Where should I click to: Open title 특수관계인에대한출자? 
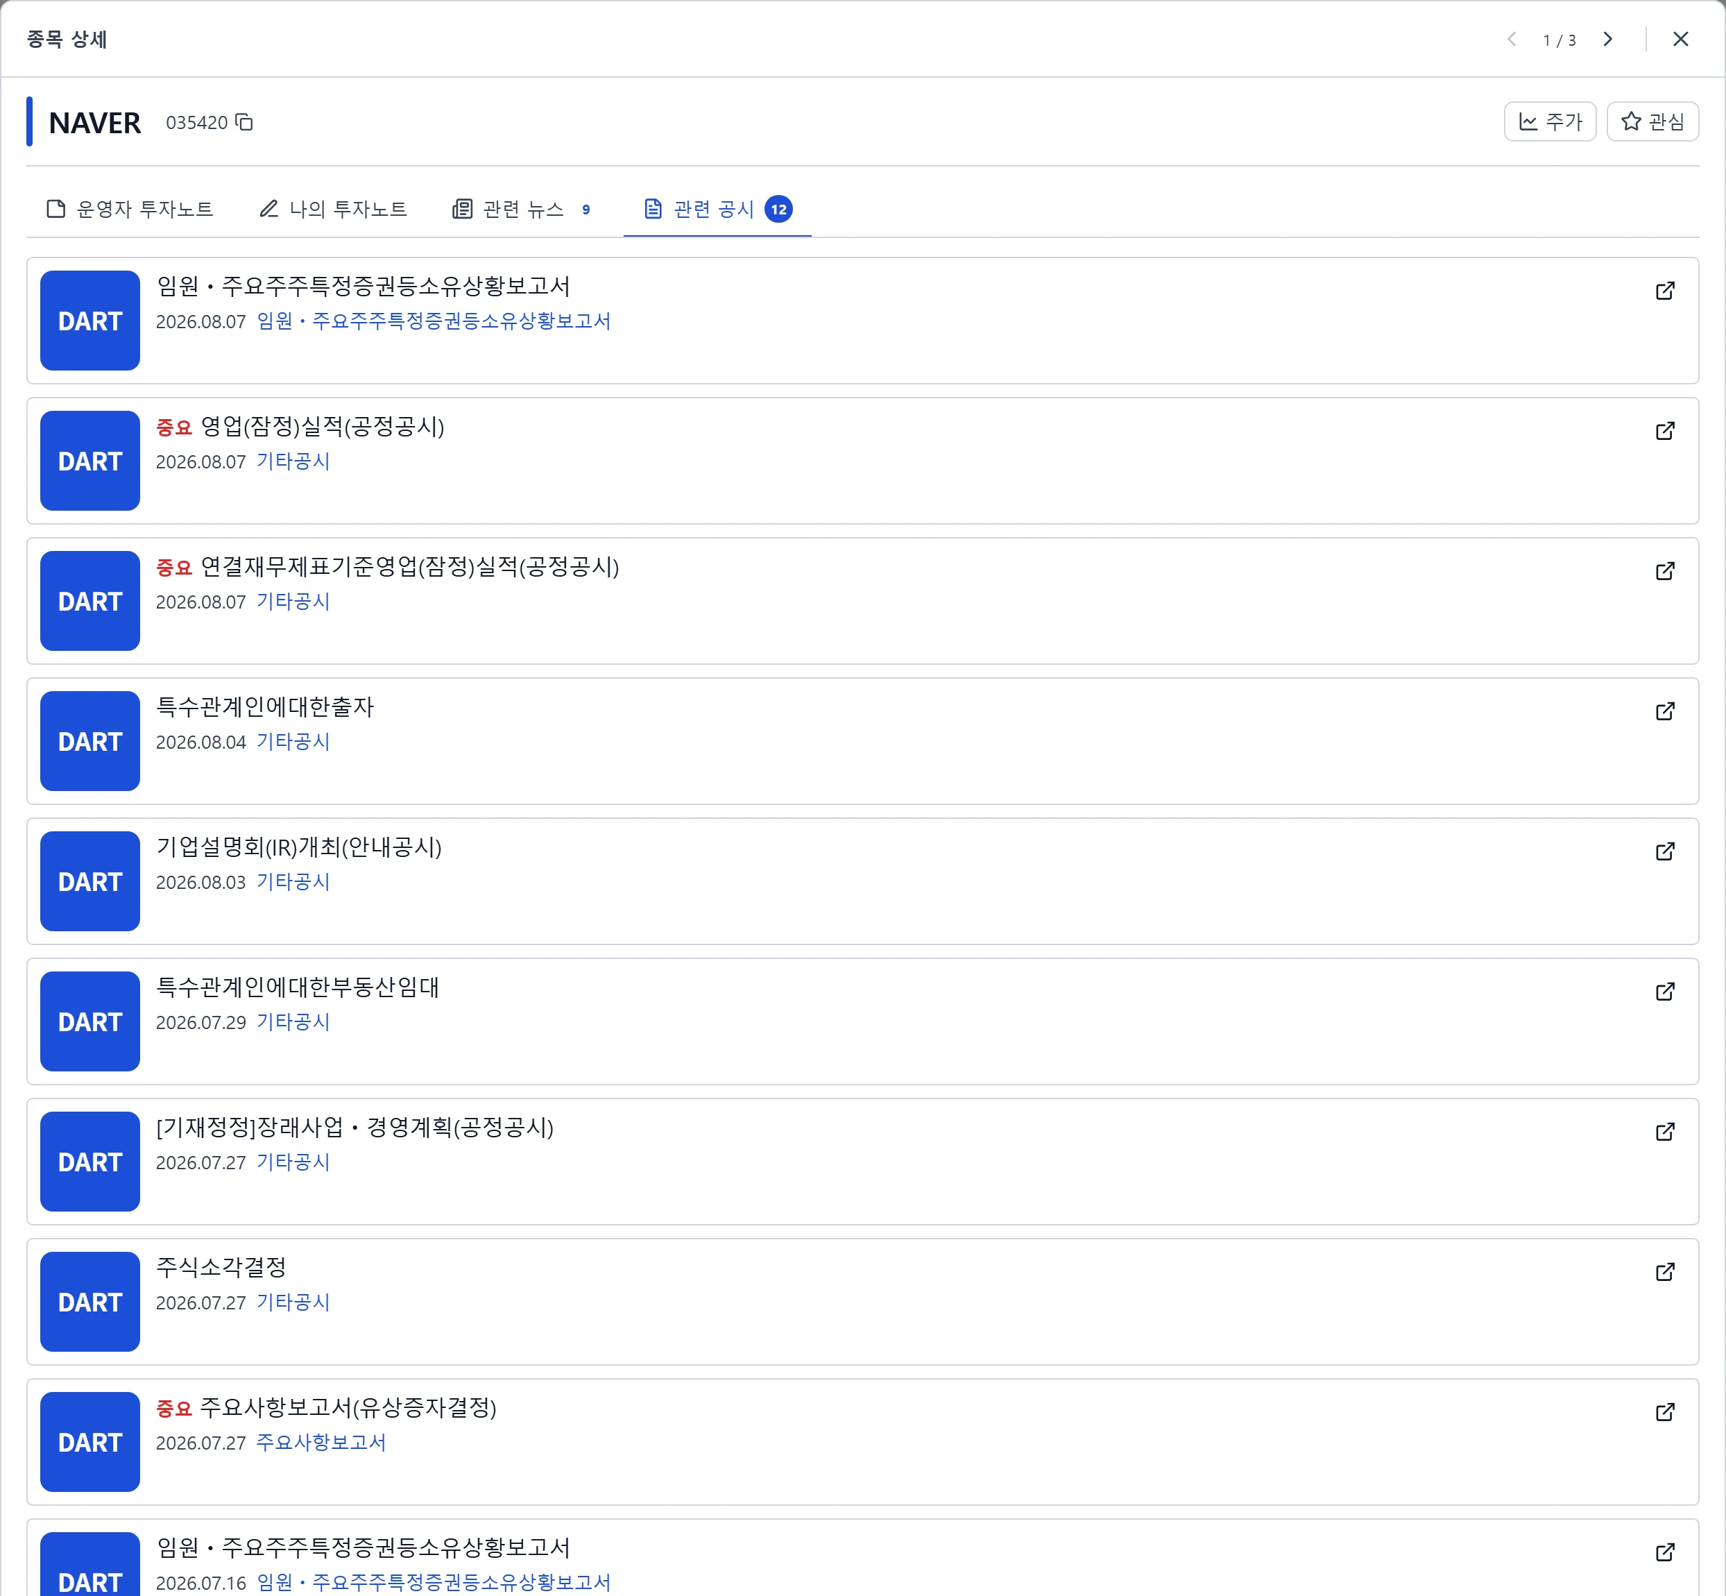click(265, 706)
